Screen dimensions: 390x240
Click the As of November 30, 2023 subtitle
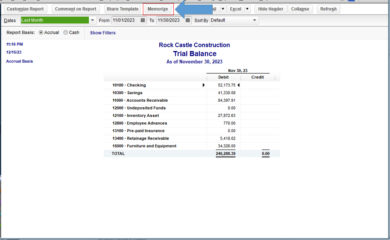[x=194, y=62]
